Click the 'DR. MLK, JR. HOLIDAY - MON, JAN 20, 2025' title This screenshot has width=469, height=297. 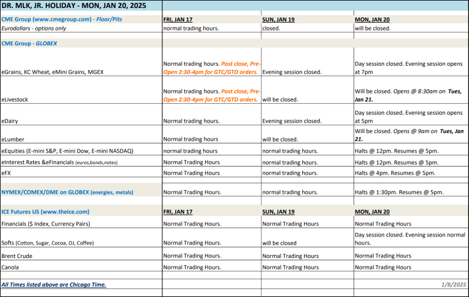pos(74,5)
